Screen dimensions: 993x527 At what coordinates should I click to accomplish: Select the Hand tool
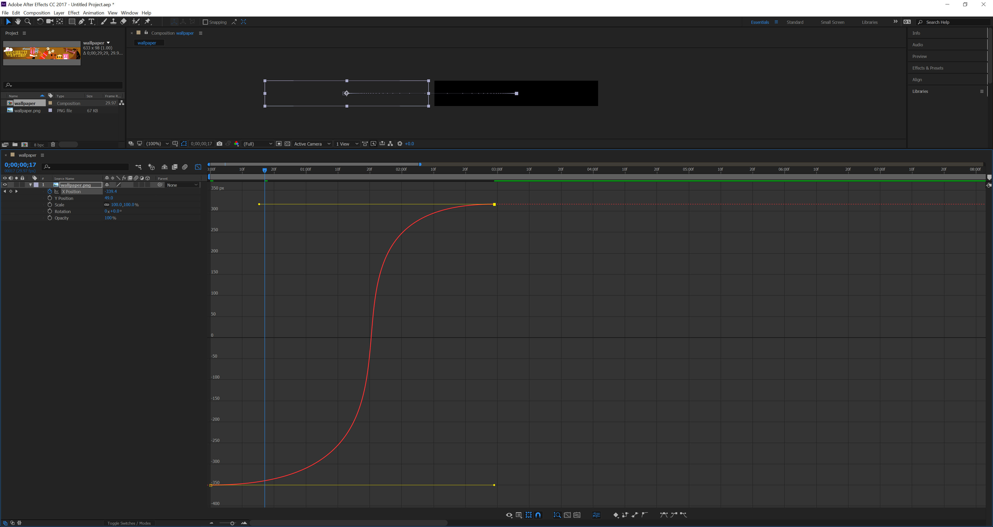pyautogui.click(x=18, y=21)
